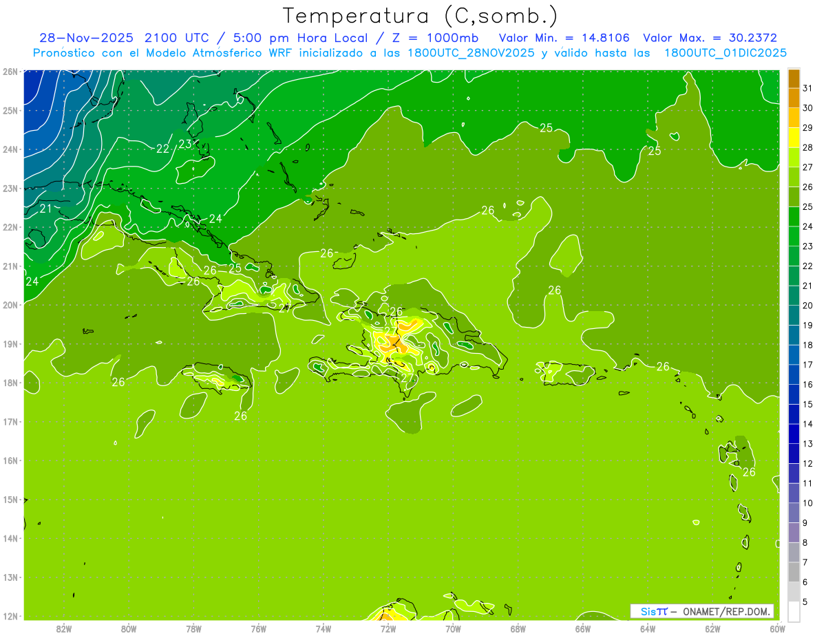Click the legend value label "18"
826x638 pixels.
(807, 345)
